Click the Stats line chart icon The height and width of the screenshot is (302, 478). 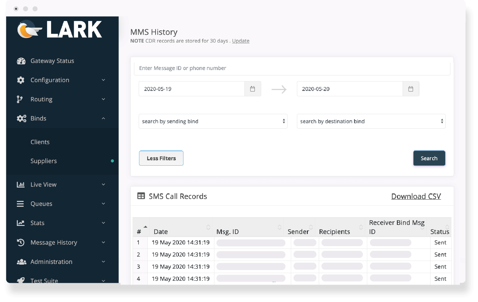(21, 223)
